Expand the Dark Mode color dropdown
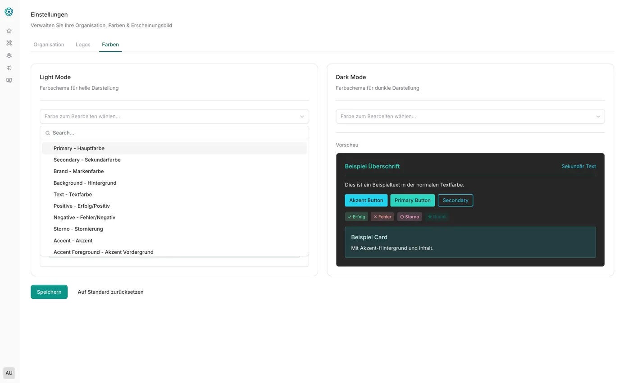The width and height of the screenshot is (624, 383). [470, 116]
